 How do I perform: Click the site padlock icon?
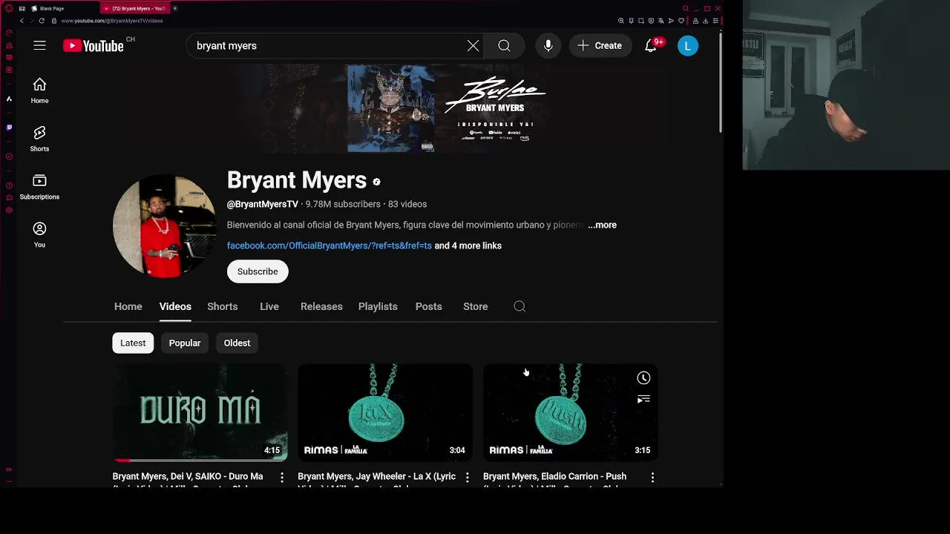click(x=54, y=21)
